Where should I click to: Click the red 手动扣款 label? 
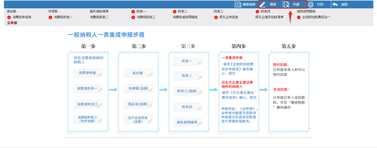tap(281, 89)
